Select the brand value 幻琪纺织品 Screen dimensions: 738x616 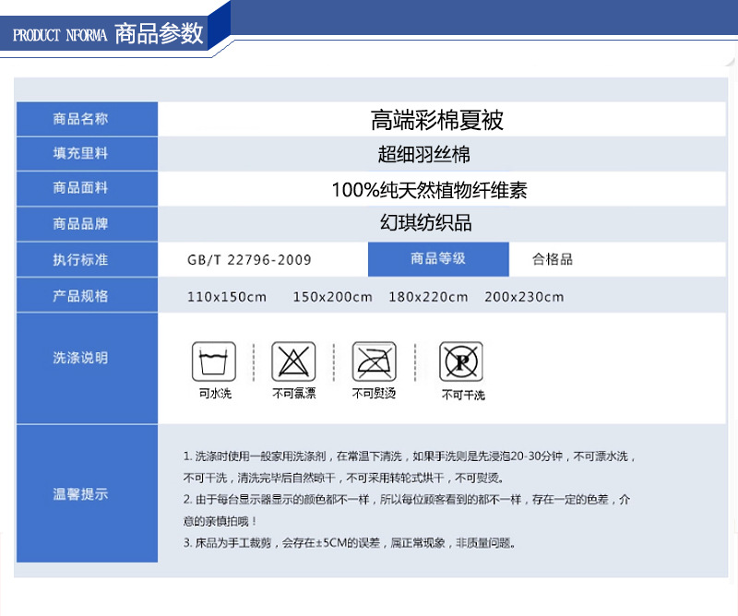(x=426, y=222)
